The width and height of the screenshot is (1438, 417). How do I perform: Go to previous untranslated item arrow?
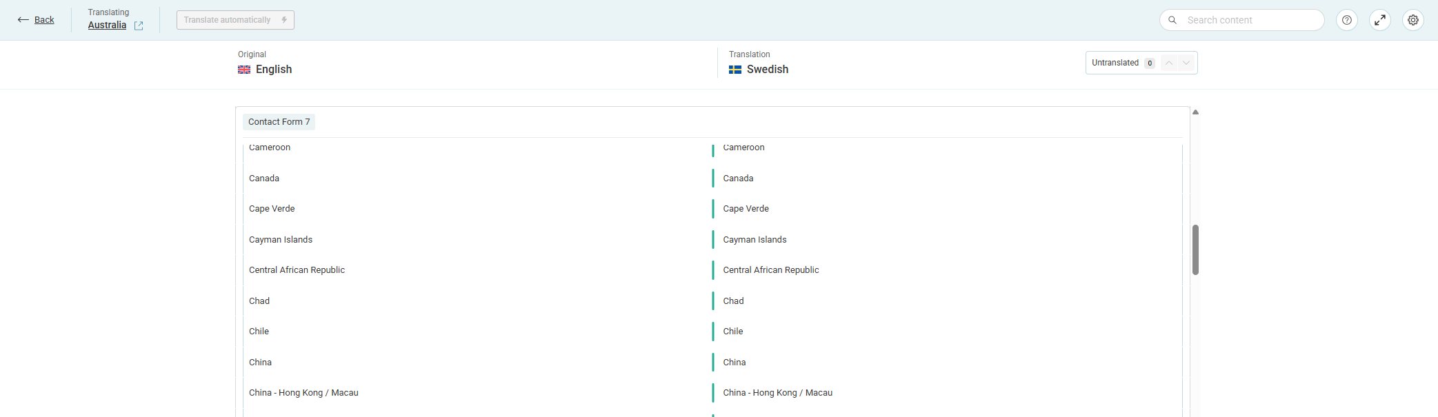tap(1169, 63)
